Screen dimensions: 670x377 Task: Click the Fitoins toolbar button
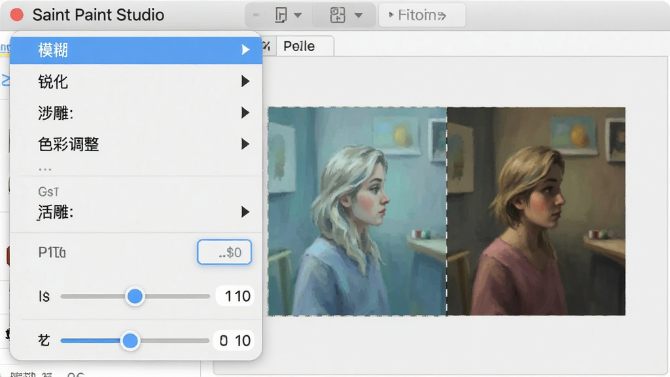[x=422, y=16]
